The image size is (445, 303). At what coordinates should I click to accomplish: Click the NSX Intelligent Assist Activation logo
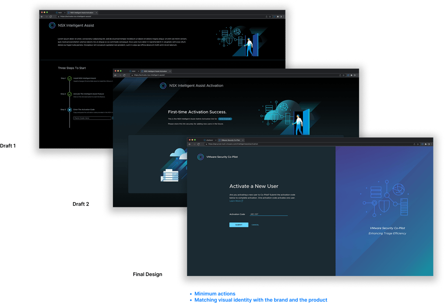coord(163,86)
